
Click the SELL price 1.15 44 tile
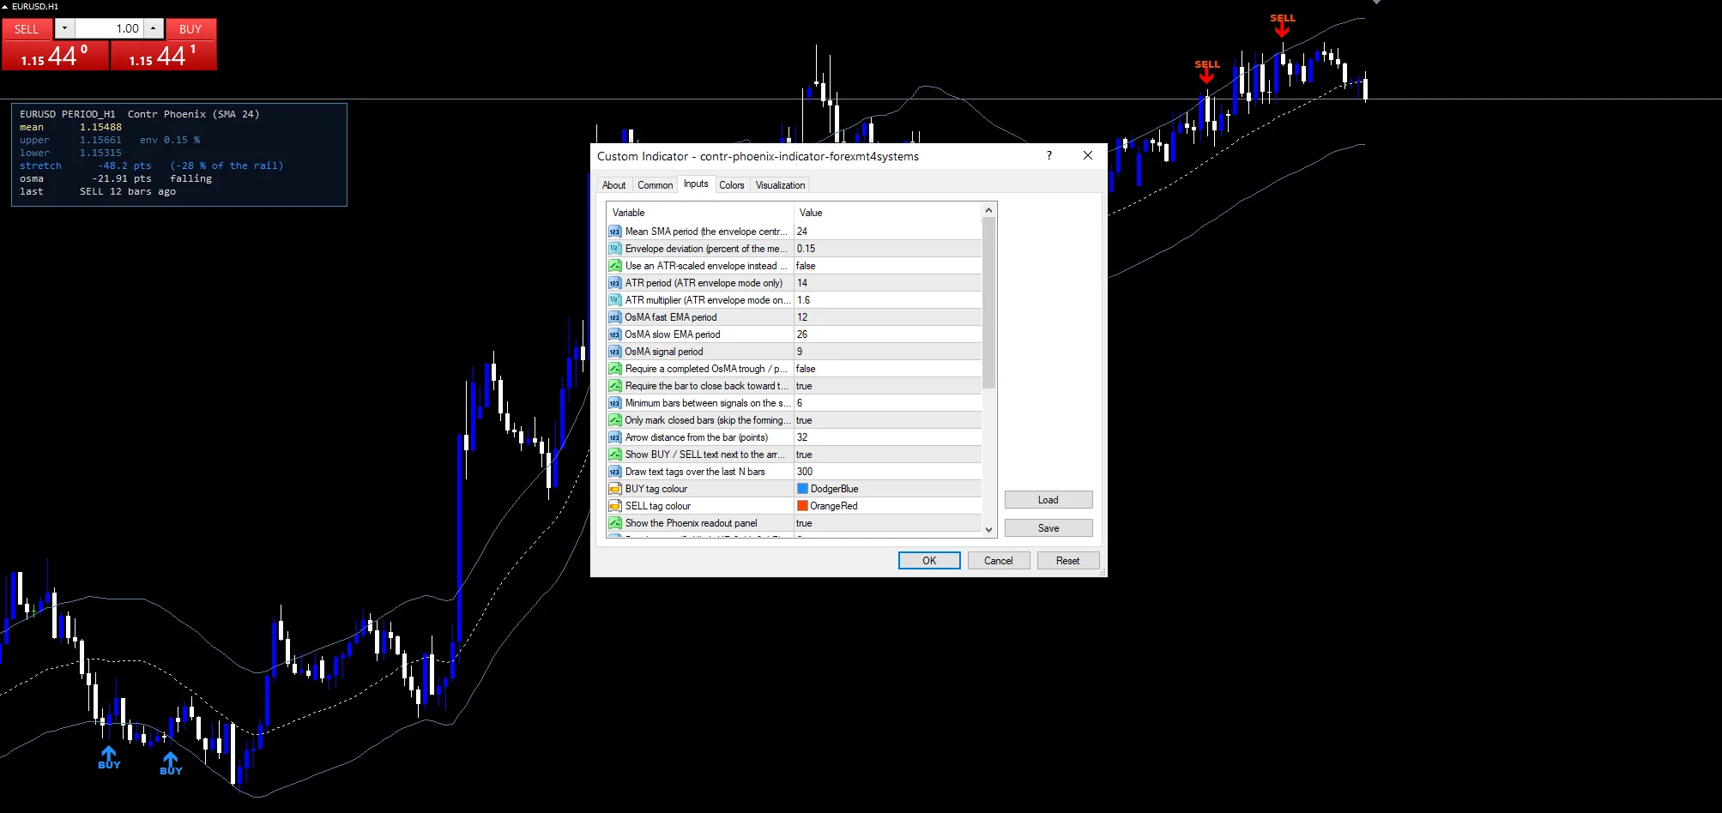pos(55,56)
